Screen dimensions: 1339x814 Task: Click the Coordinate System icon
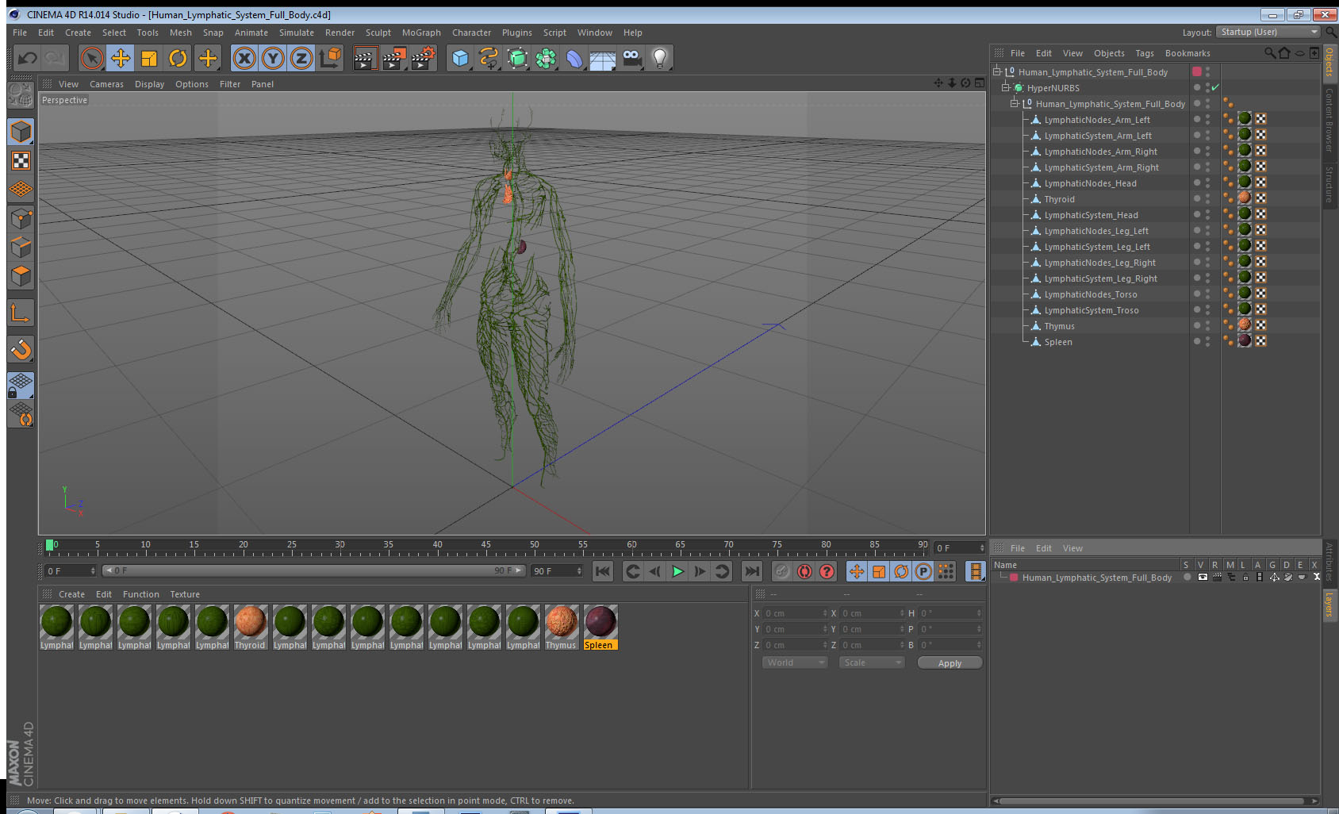coord(330,58)
